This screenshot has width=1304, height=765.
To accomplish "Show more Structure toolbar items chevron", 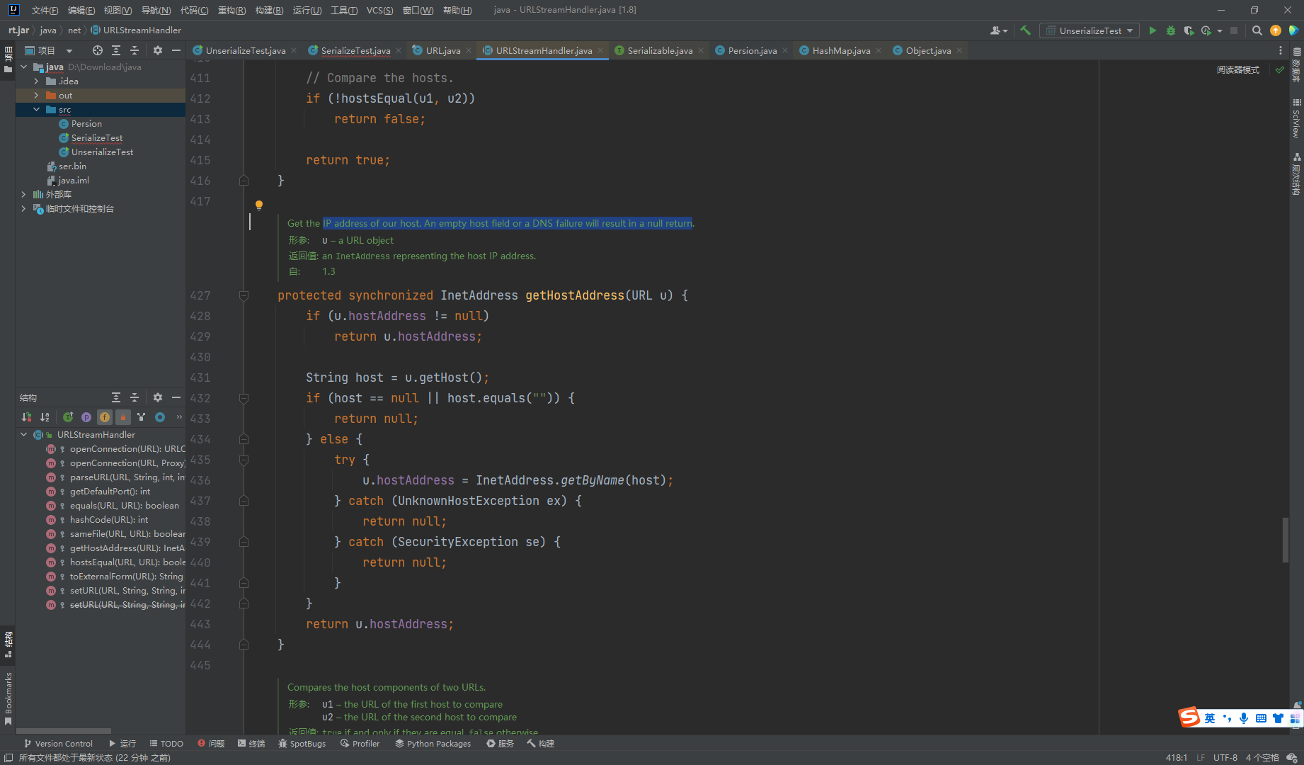I will [x=179, y=417].
